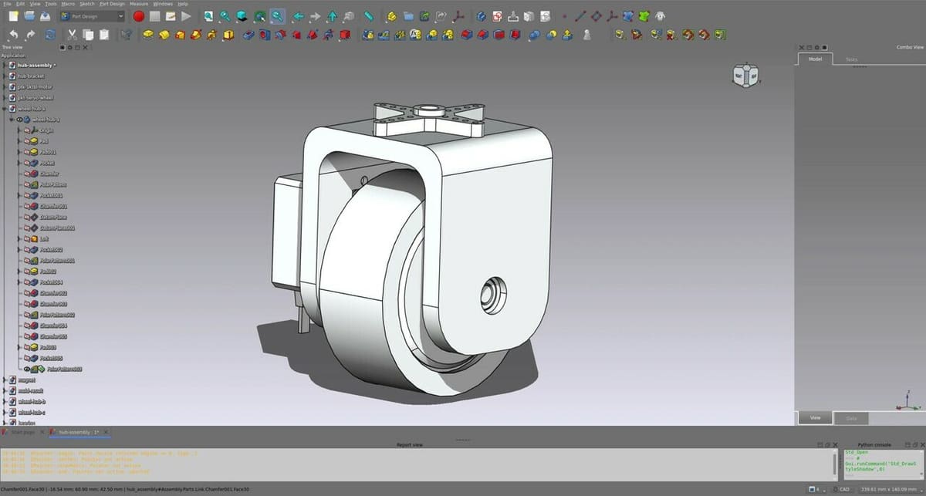
Task: Click the Undo arrow icon
Action: 12,35
